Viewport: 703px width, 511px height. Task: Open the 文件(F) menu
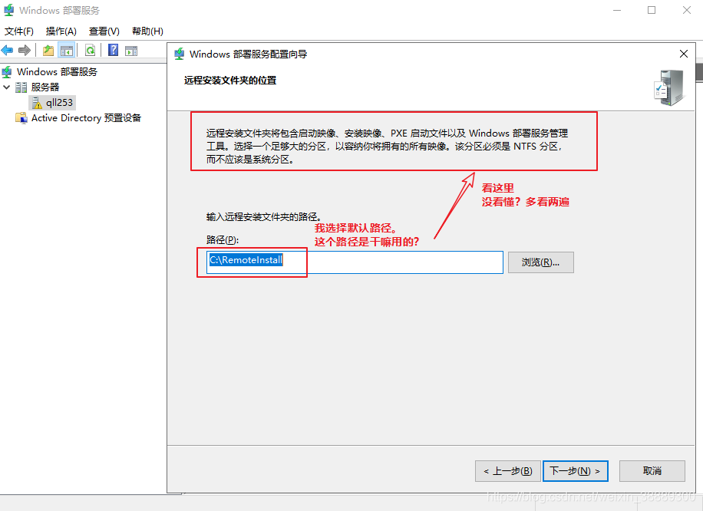coord(19,31)
